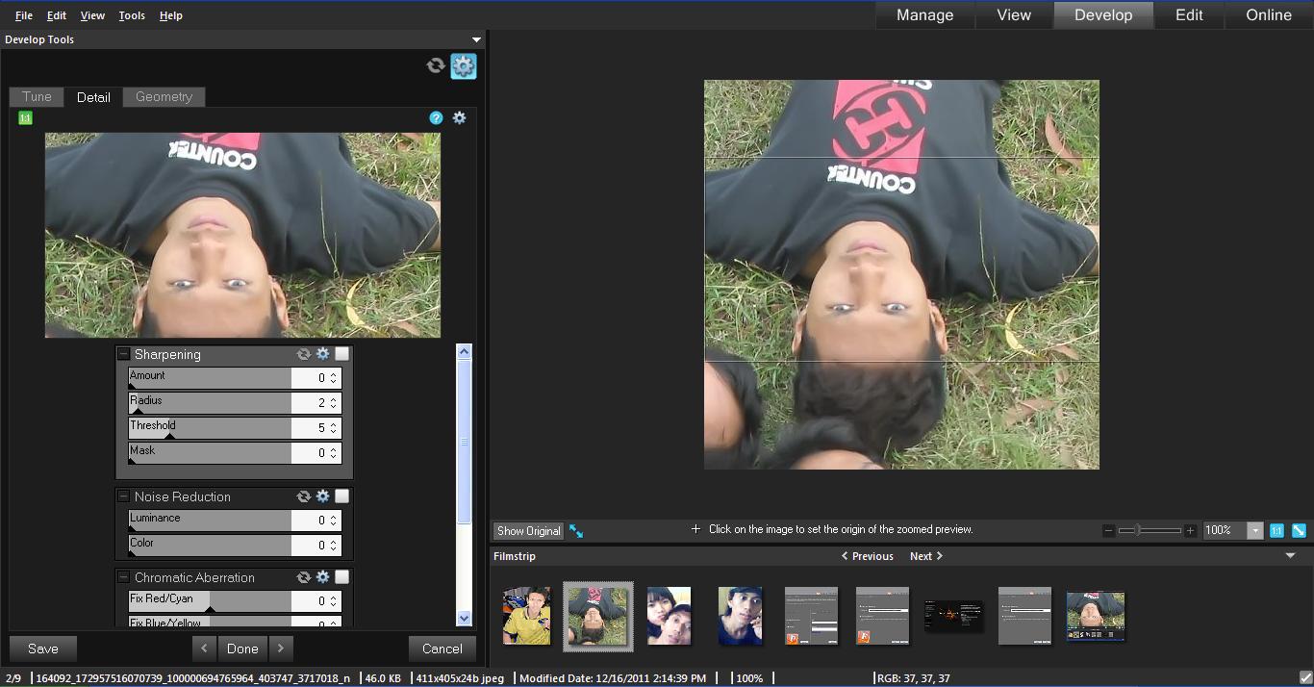Switch to View mode
Viewport: 1314px width, 687px height.
pyautogui.click(x=1014, y=14)
